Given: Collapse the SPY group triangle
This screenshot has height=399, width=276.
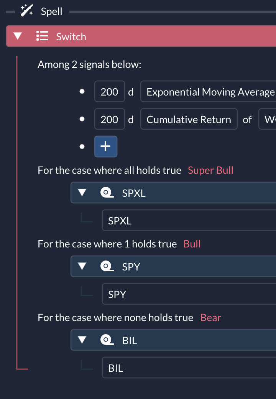Looking at the screenshot, I should [82, 266].
